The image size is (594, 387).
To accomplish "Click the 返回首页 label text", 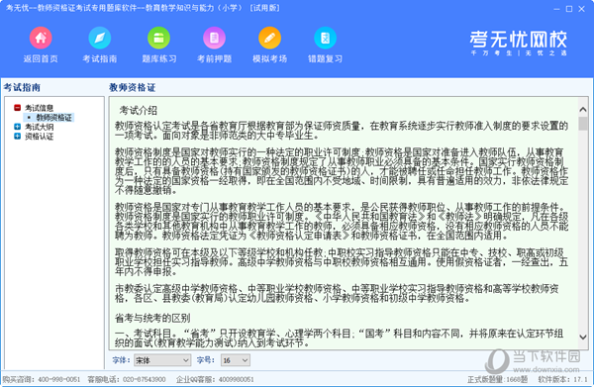I will point(41,58).
